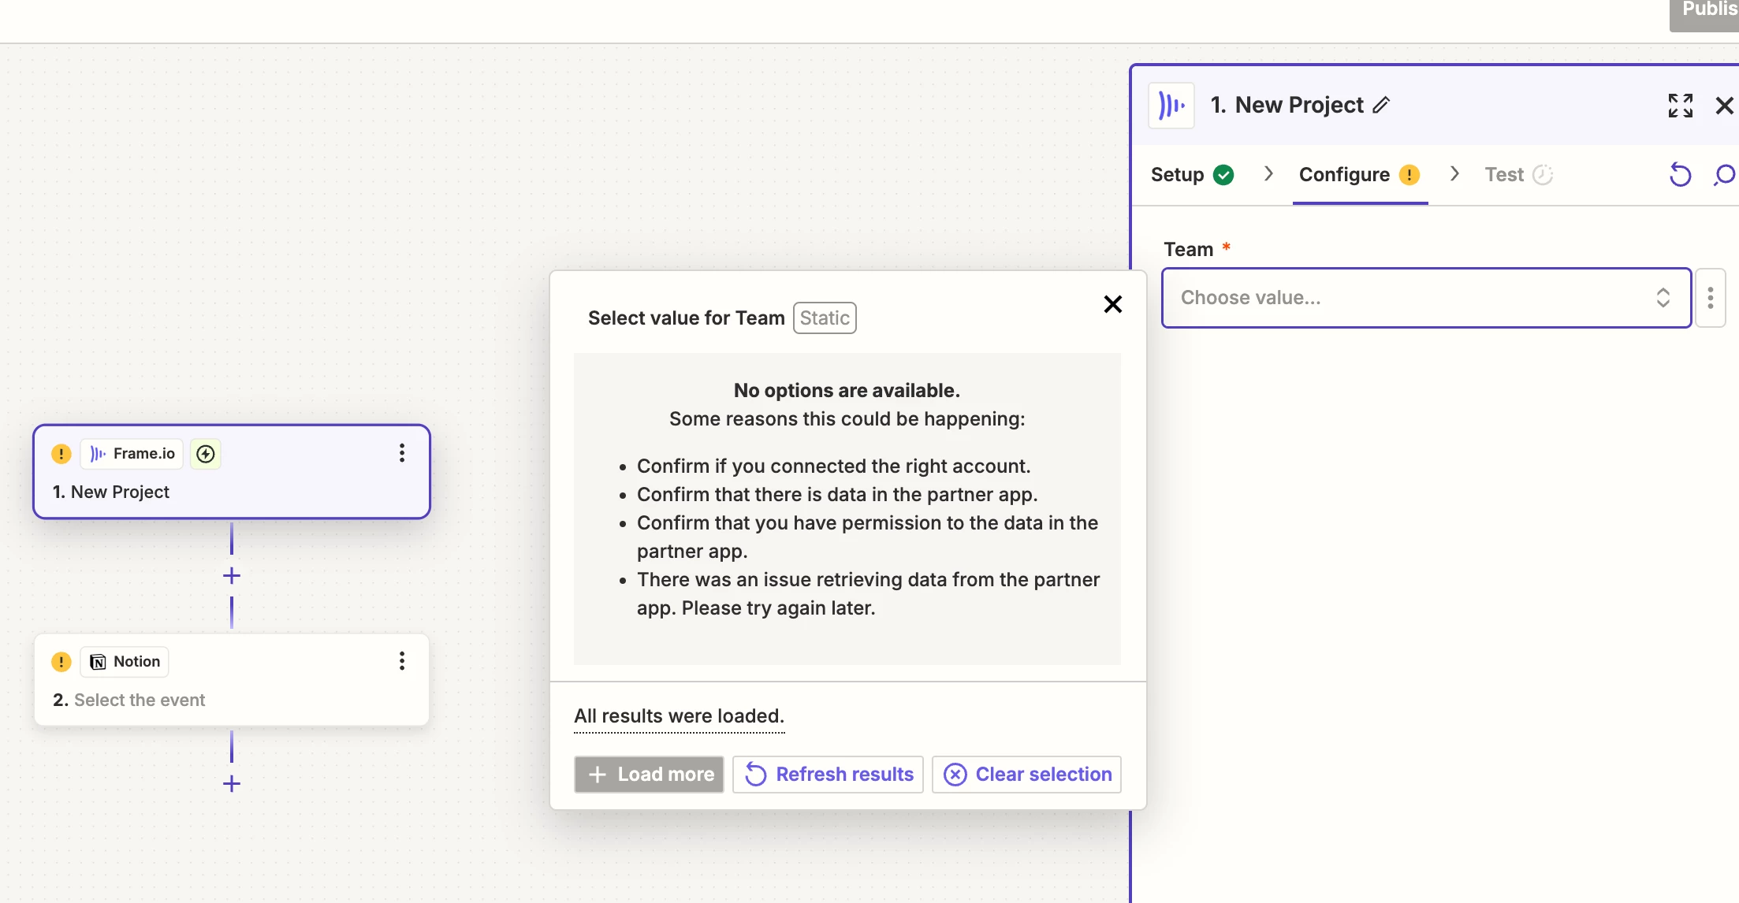This screenshot has width=1739, height=903.
Task: Add a step below Notion
Action: click(x=232, y=784)
